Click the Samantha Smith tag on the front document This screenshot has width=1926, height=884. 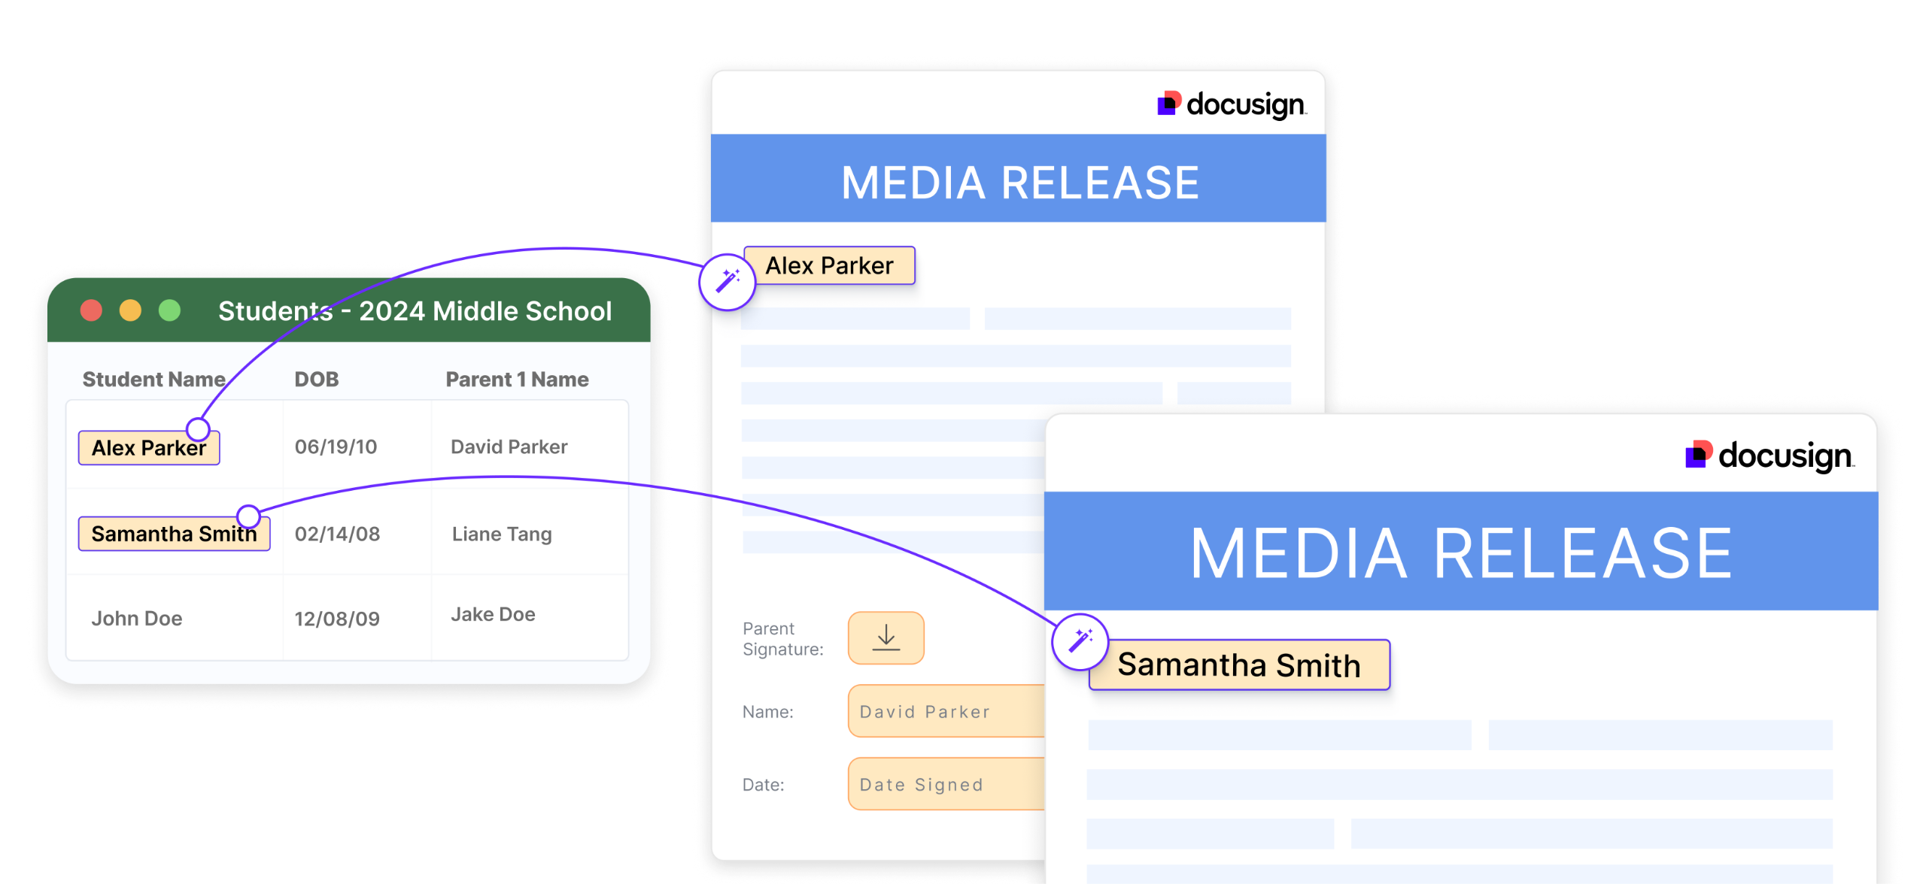[1238, 665]
